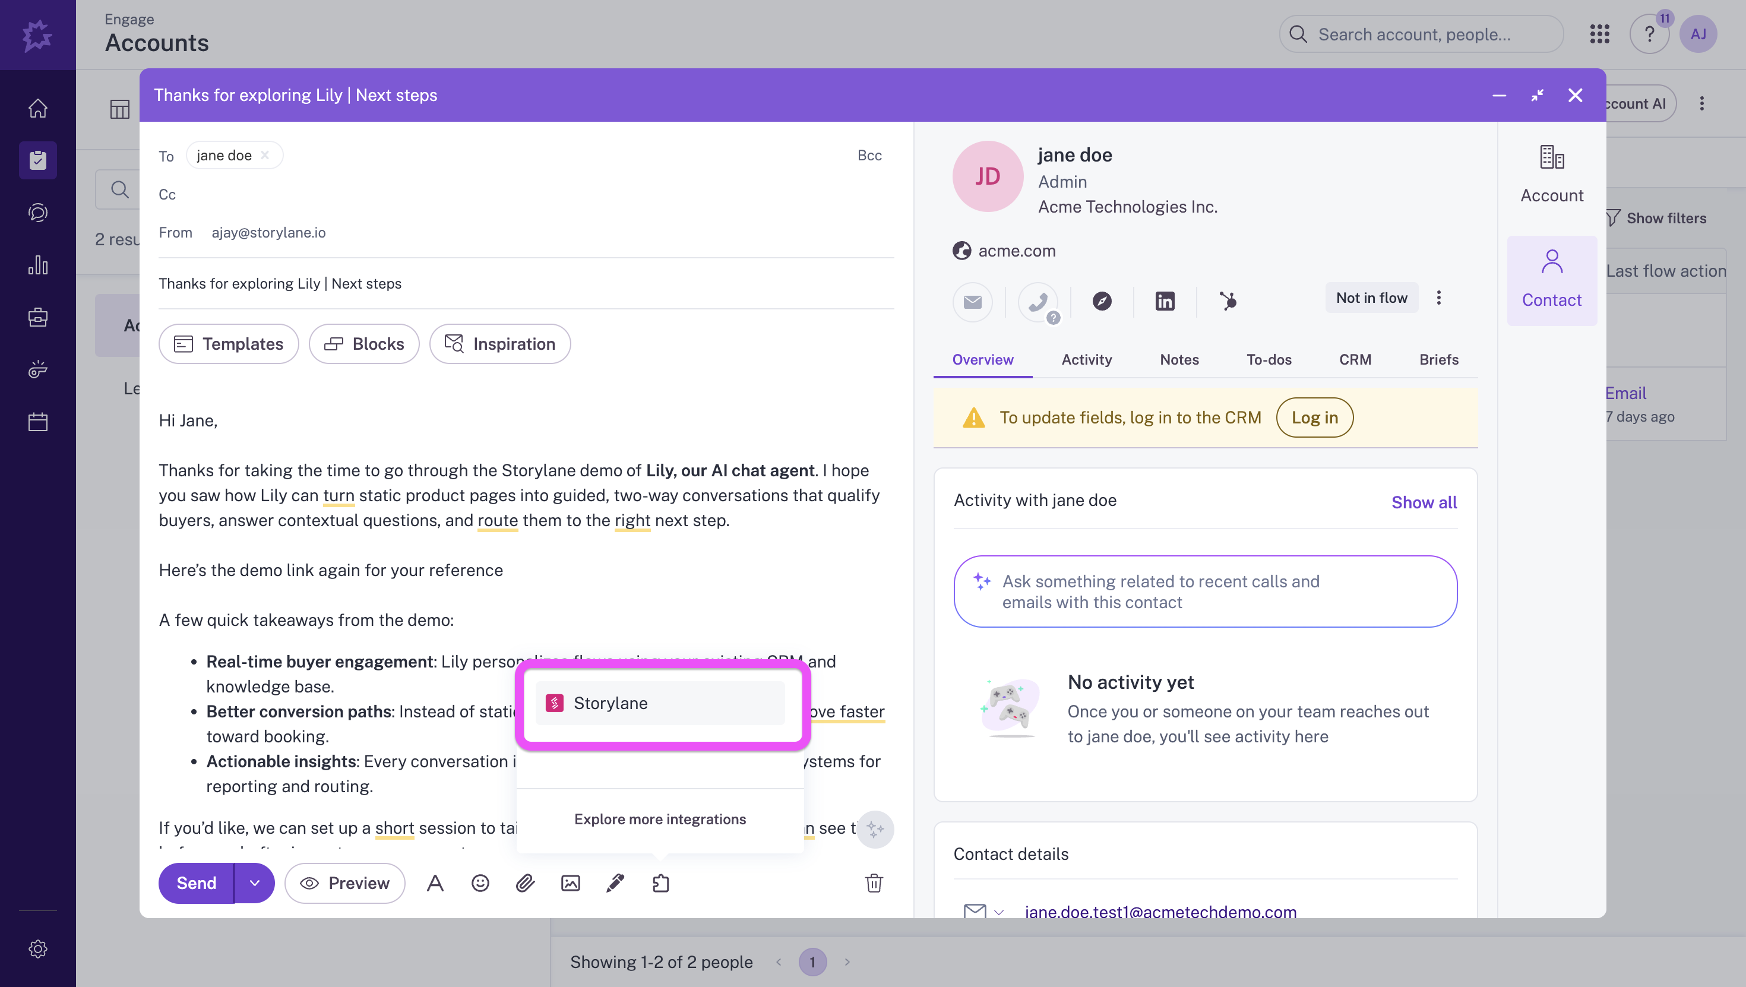Click the Log in CRM button
Screen dimensions: 1746x987
(x=1314, y=417)
